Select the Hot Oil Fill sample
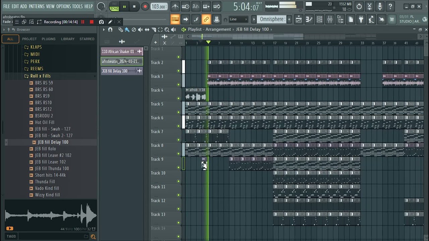This screenshot has height=241, width=429. point(45,123)
